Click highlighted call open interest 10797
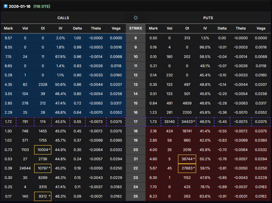272x203 pixels. point(43,169)
